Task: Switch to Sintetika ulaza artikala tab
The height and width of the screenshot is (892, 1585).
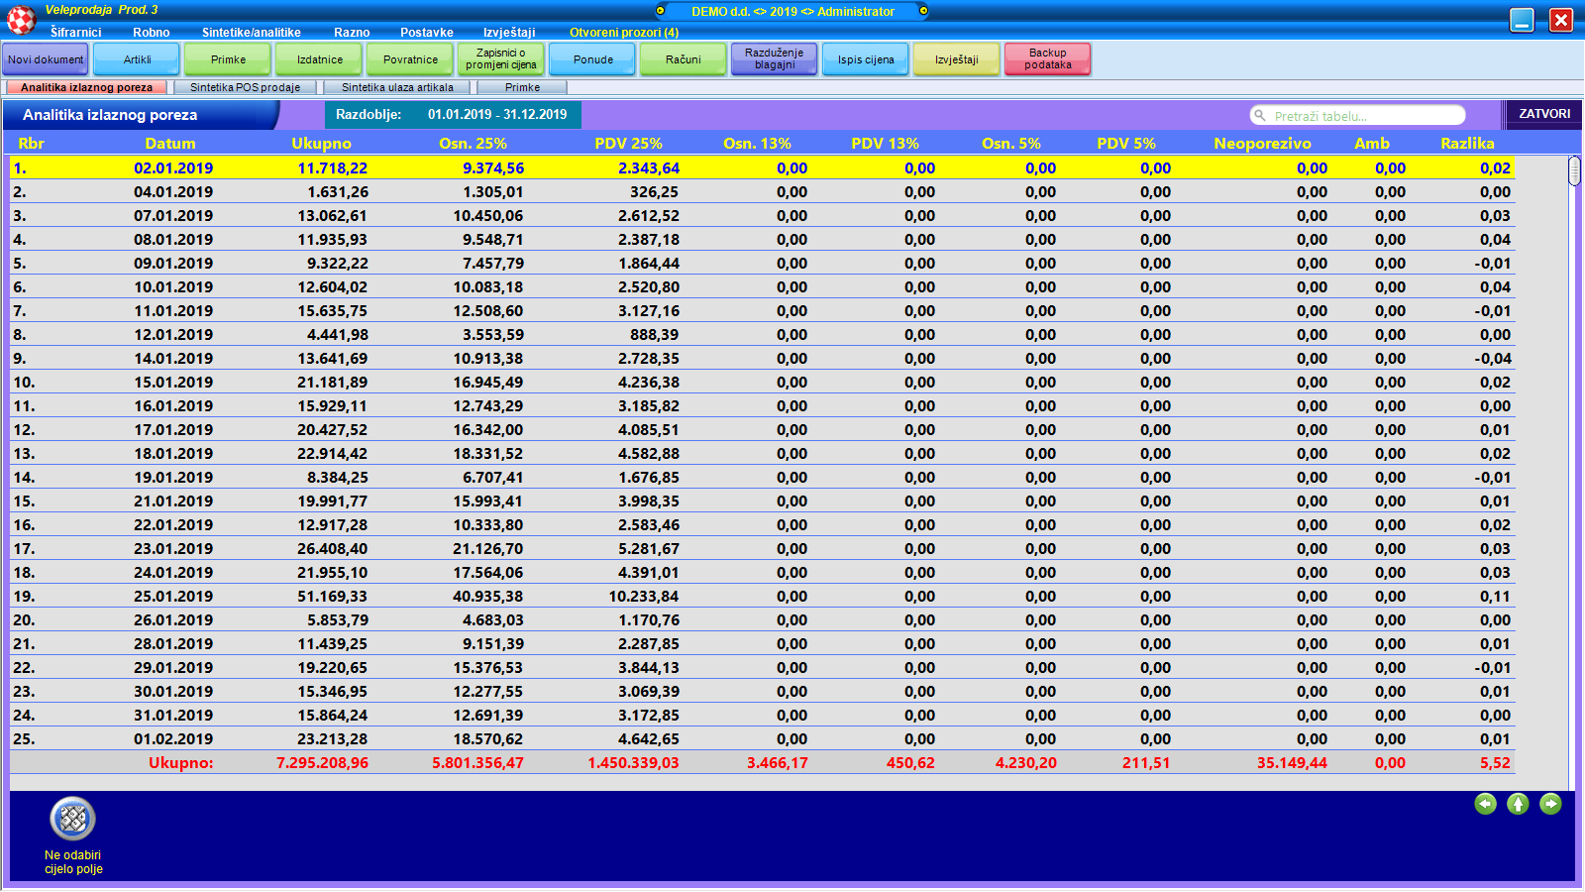Action: (397, 87)
